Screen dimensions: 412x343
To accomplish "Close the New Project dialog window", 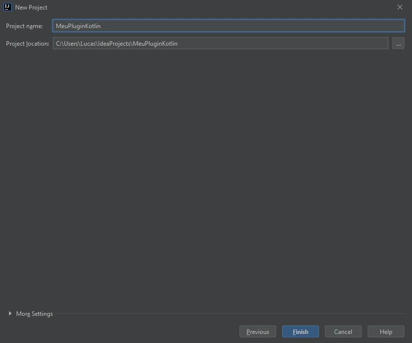I will 400,8.
